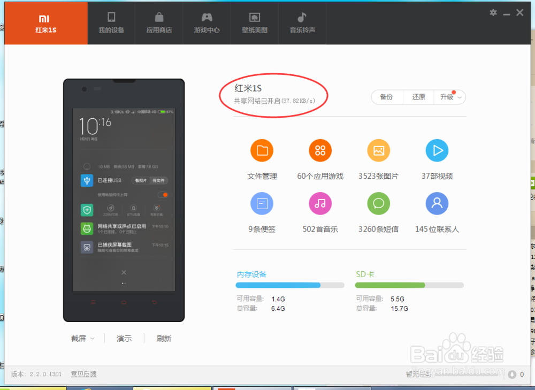Switch to 壁纸美图 wallpaper tab

255,23
